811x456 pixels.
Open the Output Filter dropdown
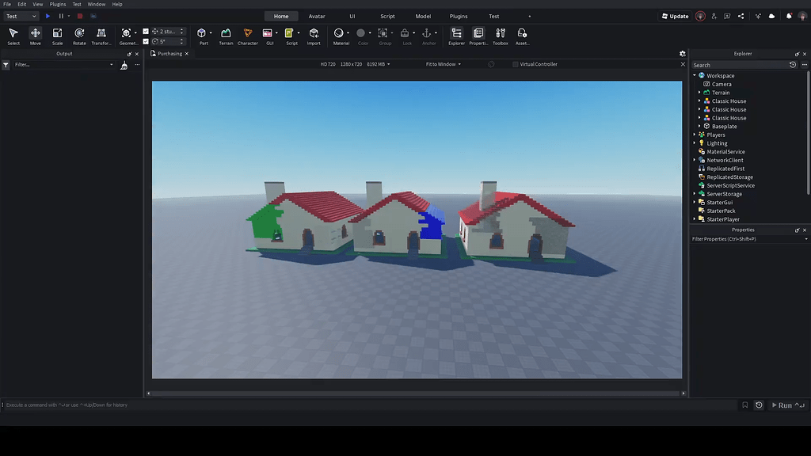63,65
